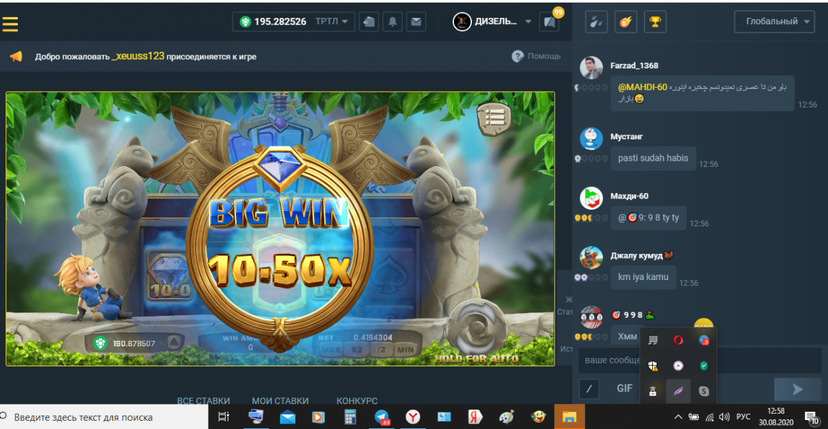Screen dimensions: 828x429
Task: Click the coin rain icon above chat
Action: click(x=626, y=21)
